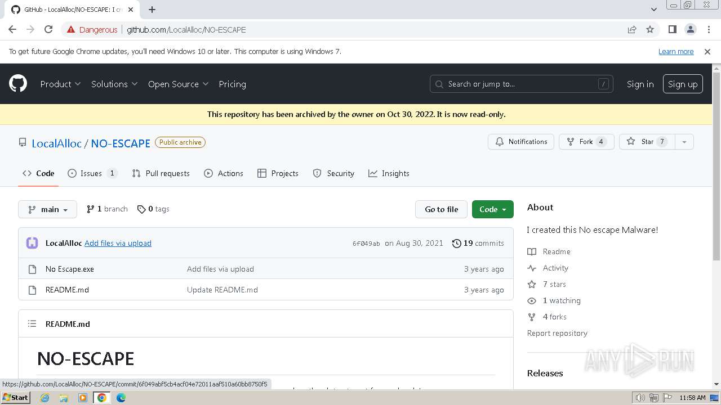Viewport: 721px width, 405px height.
Task: Fork the repository button
Action: pos(586,142)
